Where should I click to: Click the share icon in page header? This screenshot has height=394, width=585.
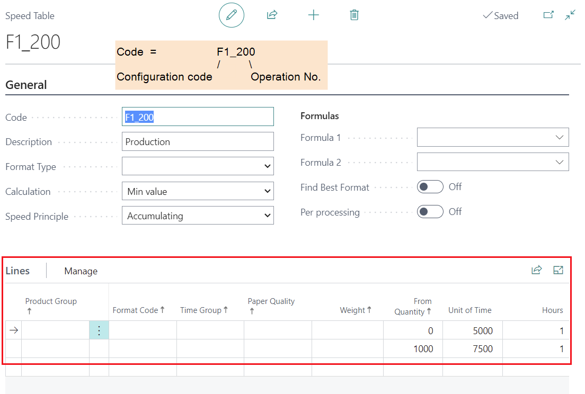[272, 15]
